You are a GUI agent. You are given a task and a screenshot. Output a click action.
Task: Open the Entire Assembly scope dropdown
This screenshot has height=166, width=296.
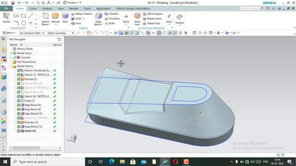pos(61,33)
